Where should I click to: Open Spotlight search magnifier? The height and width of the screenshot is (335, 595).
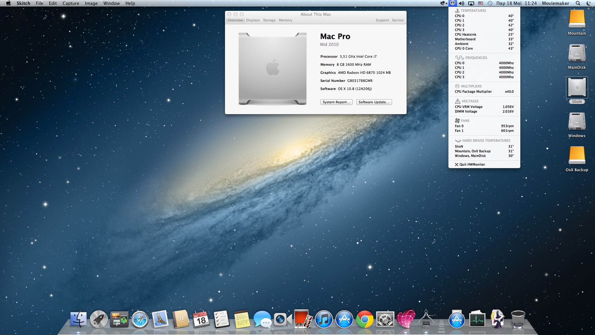578,3
